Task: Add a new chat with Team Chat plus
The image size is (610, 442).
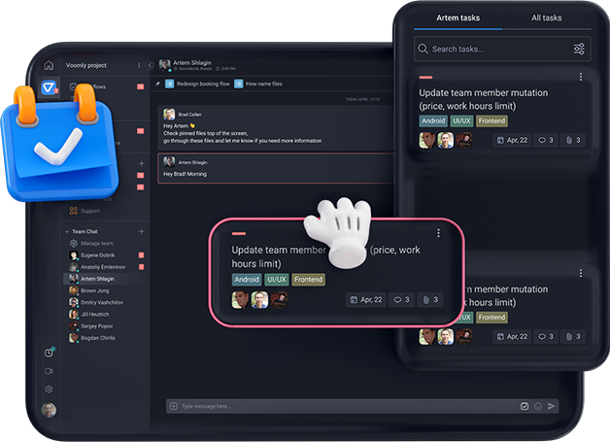Action: [141, 231]
